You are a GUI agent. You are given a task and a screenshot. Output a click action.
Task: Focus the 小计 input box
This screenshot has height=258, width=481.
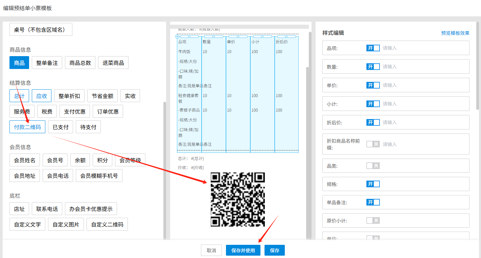tap(424, 104)
